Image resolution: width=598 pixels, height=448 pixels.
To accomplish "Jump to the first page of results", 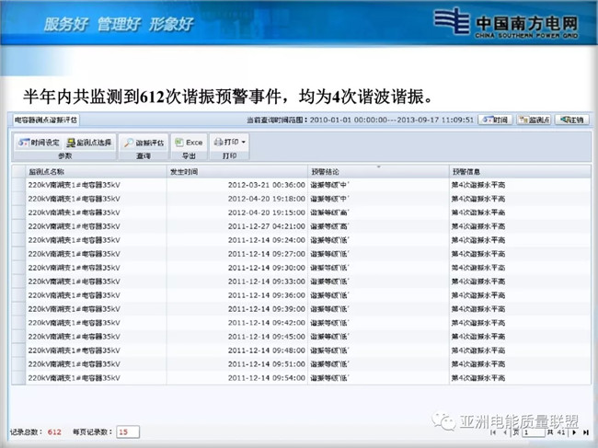I will click(x=493, y=431).
